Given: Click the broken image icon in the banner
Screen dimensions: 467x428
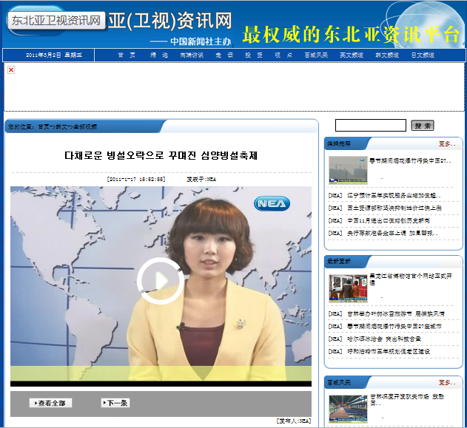Looking at the screenshot, I should tap(11, 69).
